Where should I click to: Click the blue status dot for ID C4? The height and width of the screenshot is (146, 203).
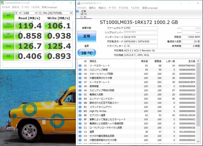pos(80,136)
